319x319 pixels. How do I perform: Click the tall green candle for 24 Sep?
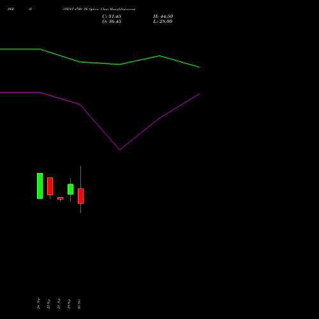click(40, 186)
